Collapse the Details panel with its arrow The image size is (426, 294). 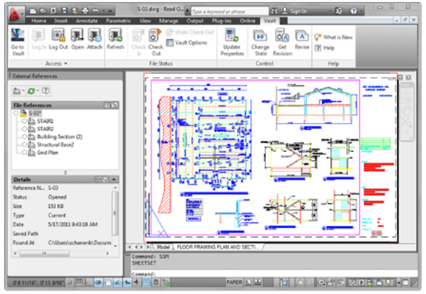click(x=114, y=179)
